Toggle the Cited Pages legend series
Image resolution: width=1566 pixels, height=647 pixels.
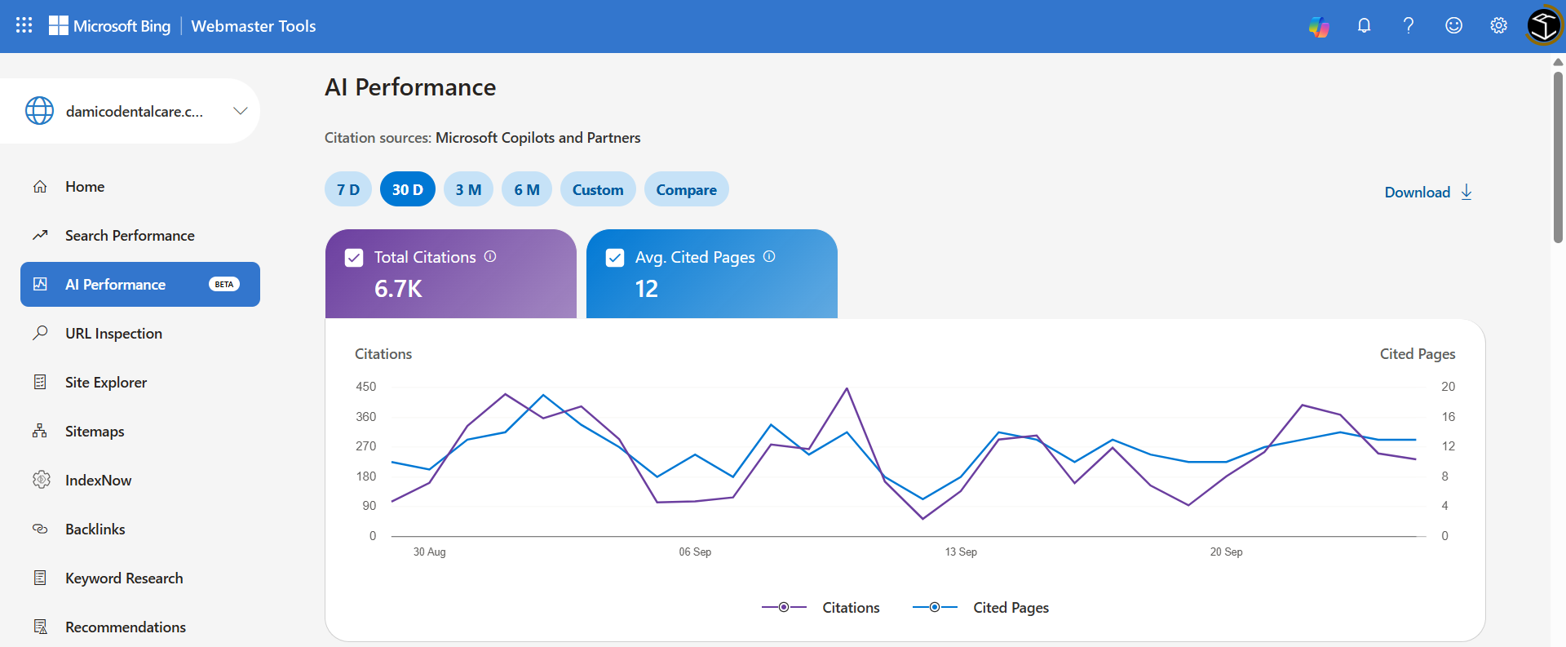click(x=980, y=607)
